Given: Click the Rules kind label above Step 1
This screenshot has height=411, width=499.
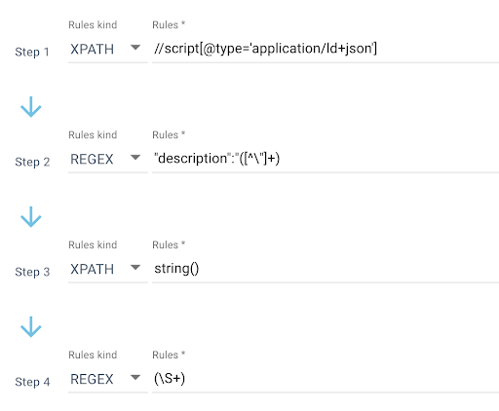Looking at the screenshot, I should (93, 25).
